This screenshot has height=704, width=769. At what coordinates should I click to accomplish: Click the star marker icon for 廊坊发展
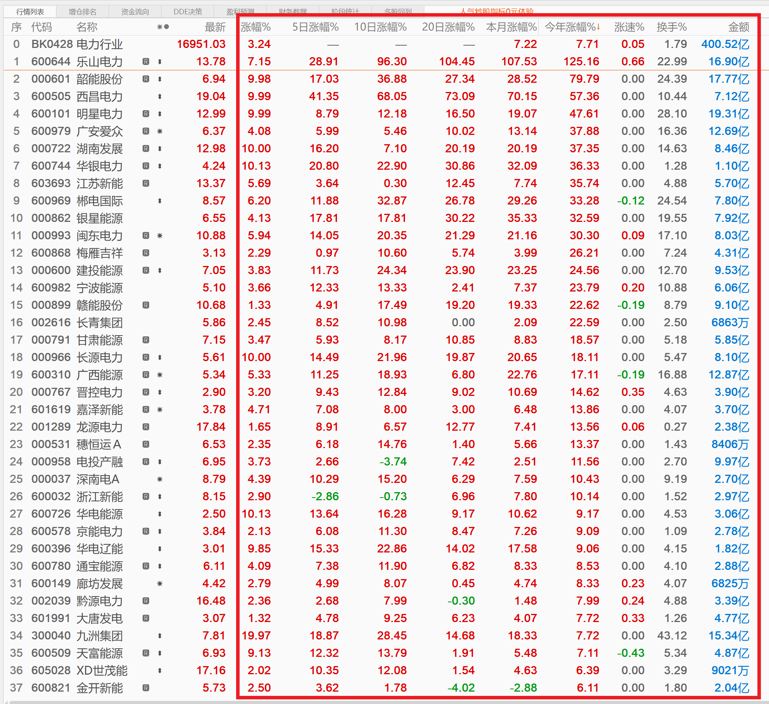coord(160,583)
